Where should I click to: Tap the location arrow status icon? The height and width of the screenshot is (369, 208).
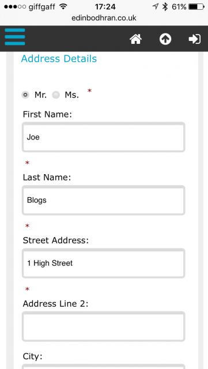click(156, 6)
